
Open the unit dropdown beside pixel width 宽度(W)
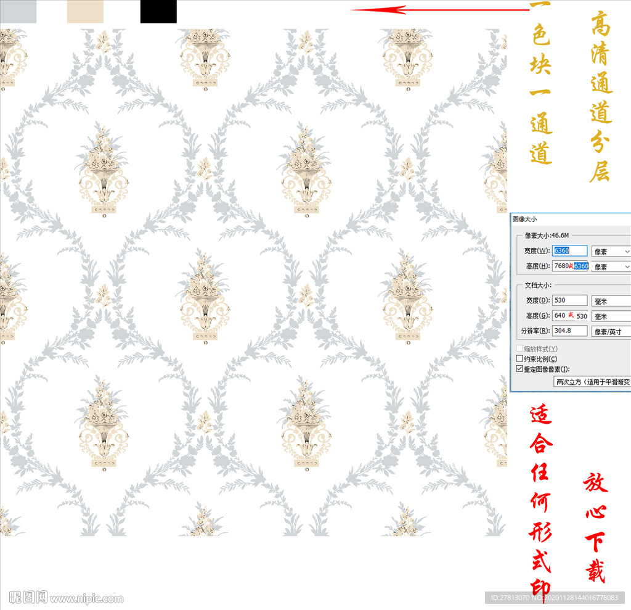[x=611, y=252]
